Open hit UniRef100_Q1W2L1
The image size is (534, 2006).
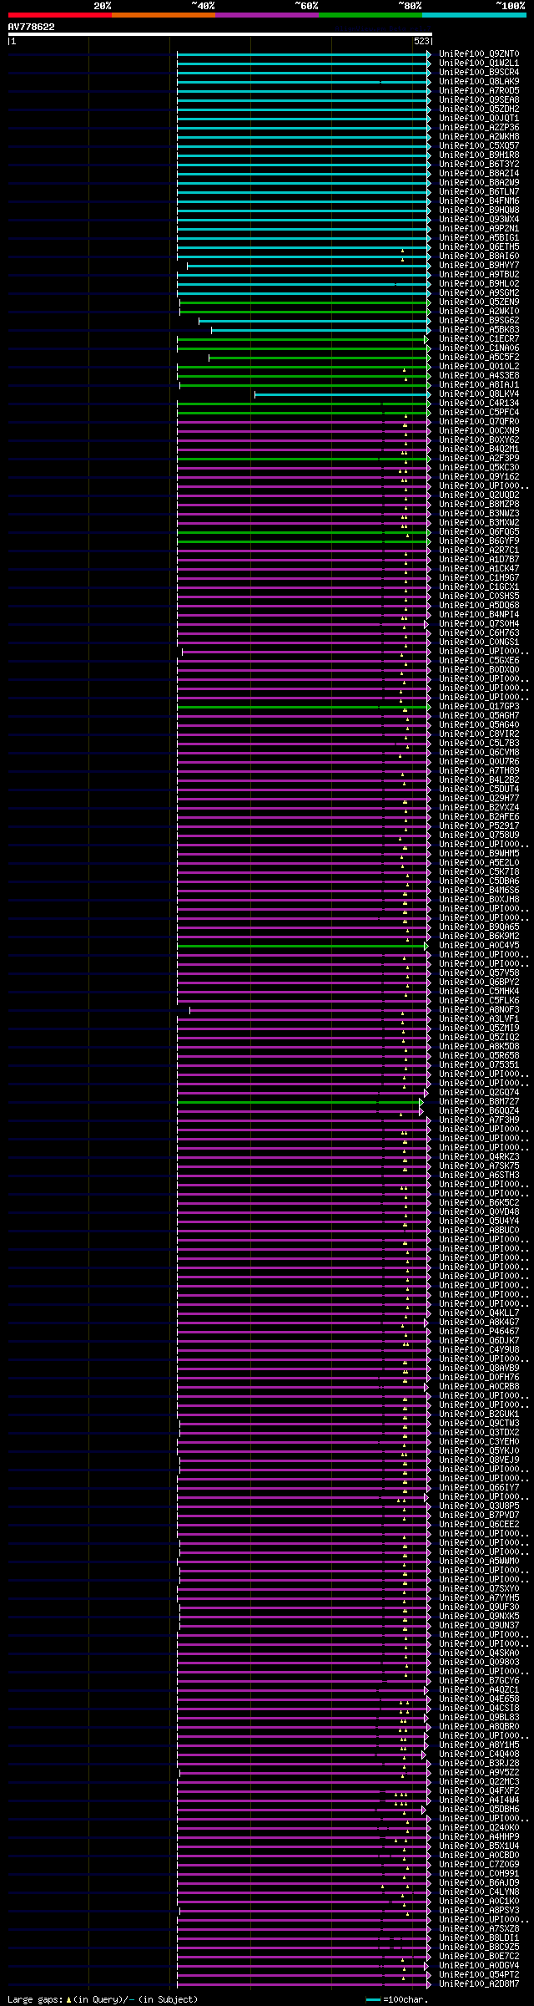tap(479, 63)
